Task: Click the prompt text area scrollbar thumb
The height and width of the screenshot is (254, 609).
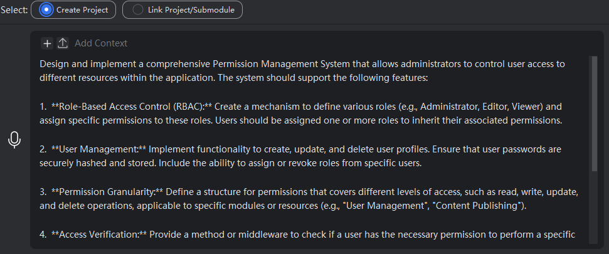Action: [x=593, y=113]
